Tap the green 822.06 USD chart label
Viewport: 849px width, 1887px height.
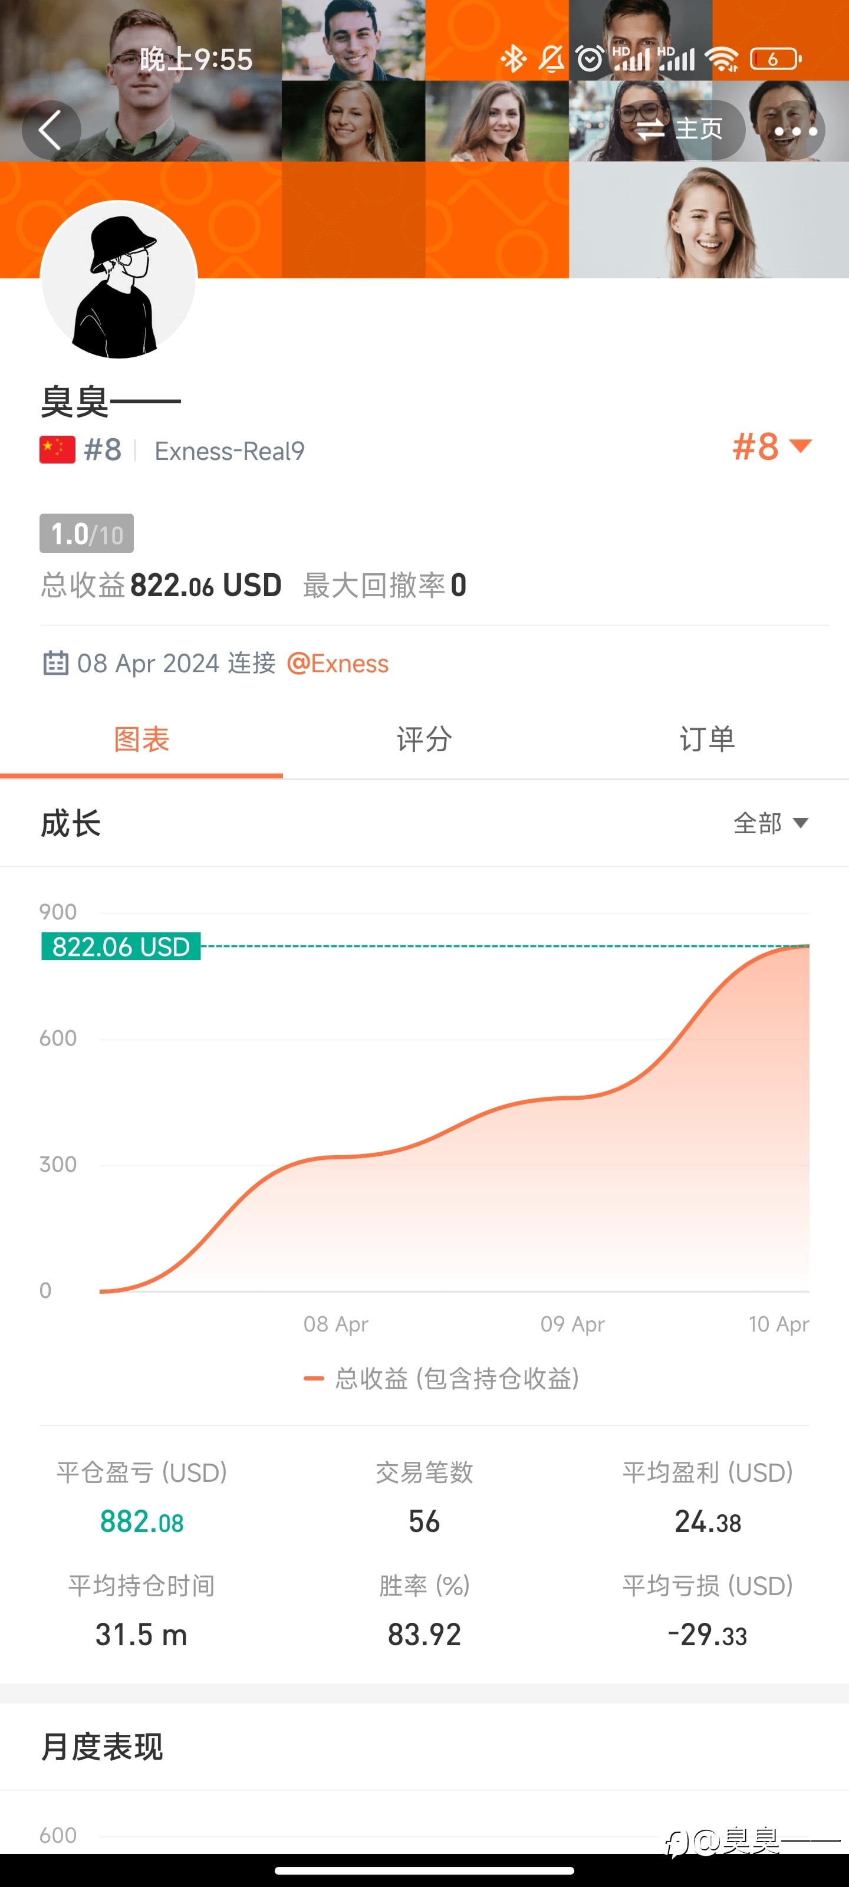[121, 946]
